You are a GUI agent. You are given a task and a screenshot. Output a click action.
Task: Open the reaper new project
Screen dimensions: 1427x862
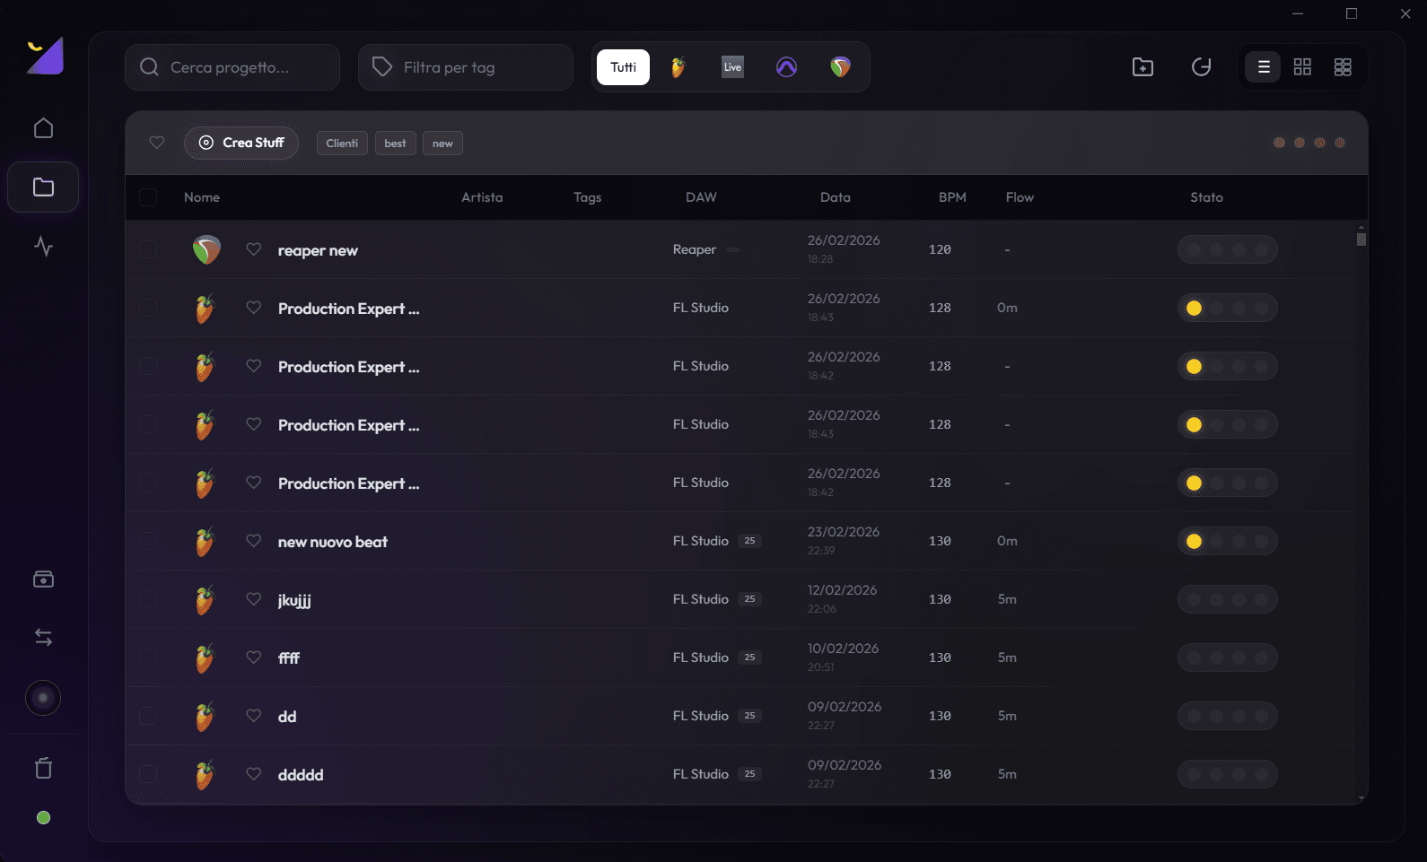(x=318, y=250)
